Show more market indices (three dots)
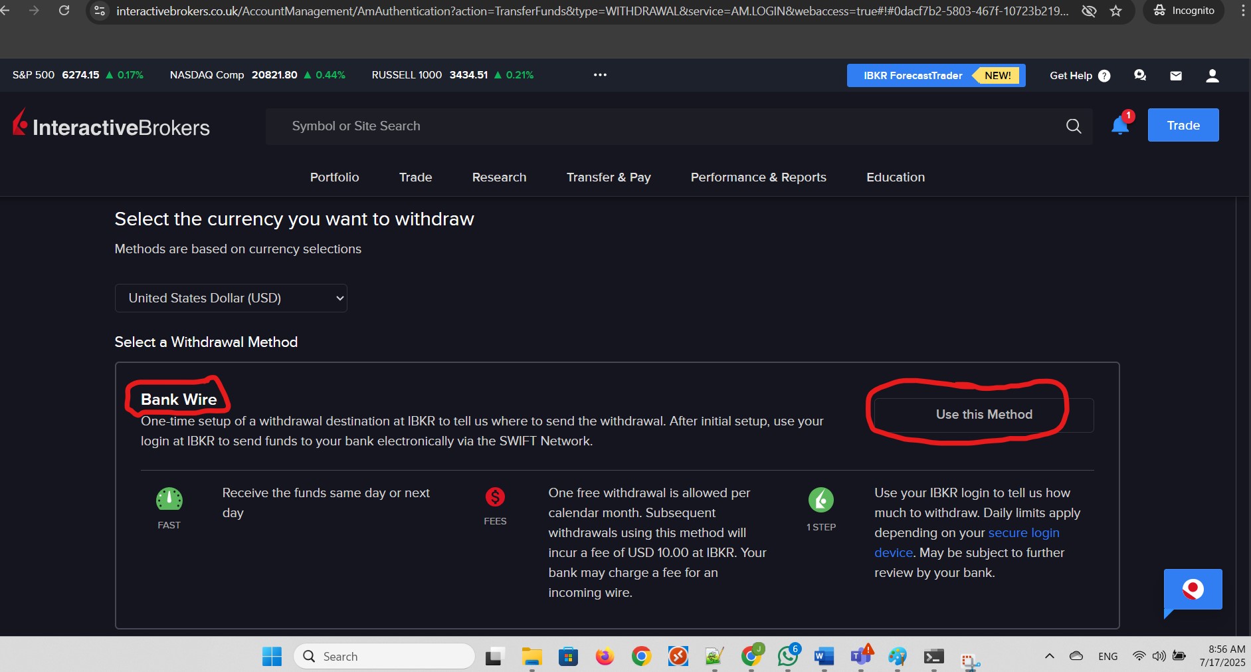Viewport: 1251px width, 672px height. tap(600, 75)
